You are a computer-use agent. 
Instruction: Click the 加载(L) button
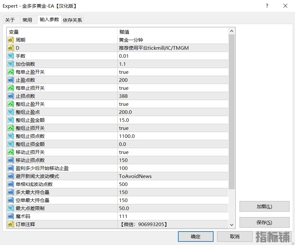click(x=264, y=207)
